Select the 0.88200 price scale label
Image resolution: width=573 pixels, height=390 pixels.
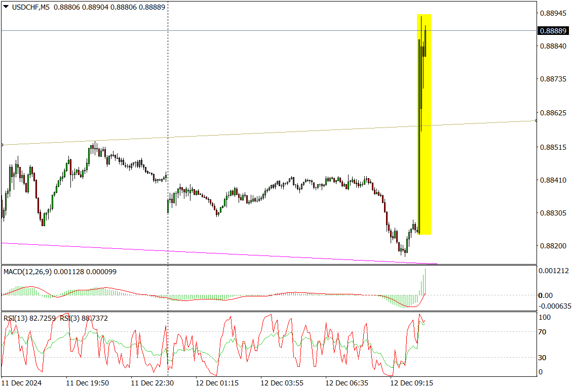click(553, 246)
